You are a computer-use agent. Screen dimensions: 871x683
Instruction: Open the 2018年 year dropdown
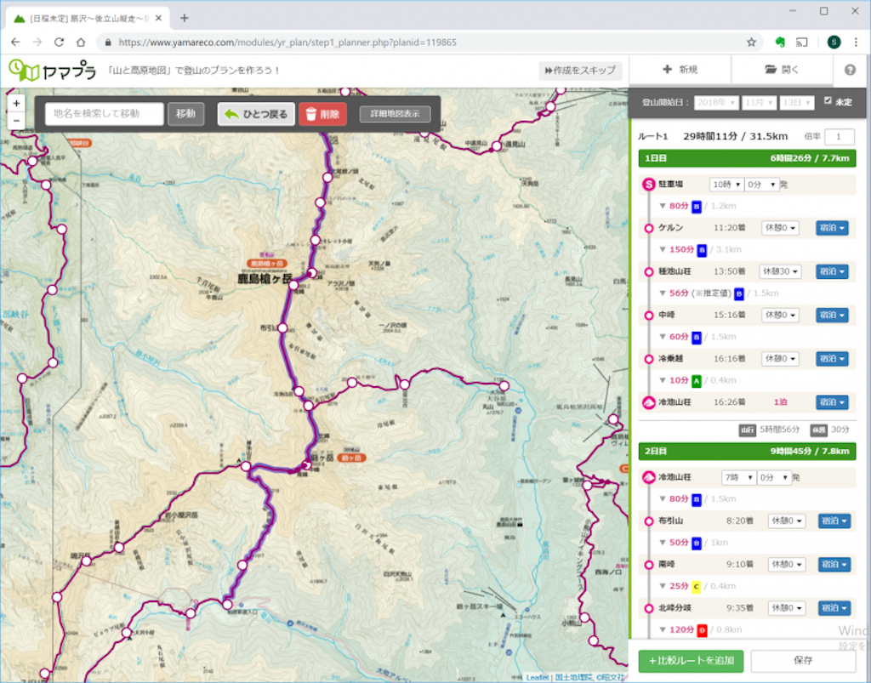pyautogui.click(x=716, y=103)
